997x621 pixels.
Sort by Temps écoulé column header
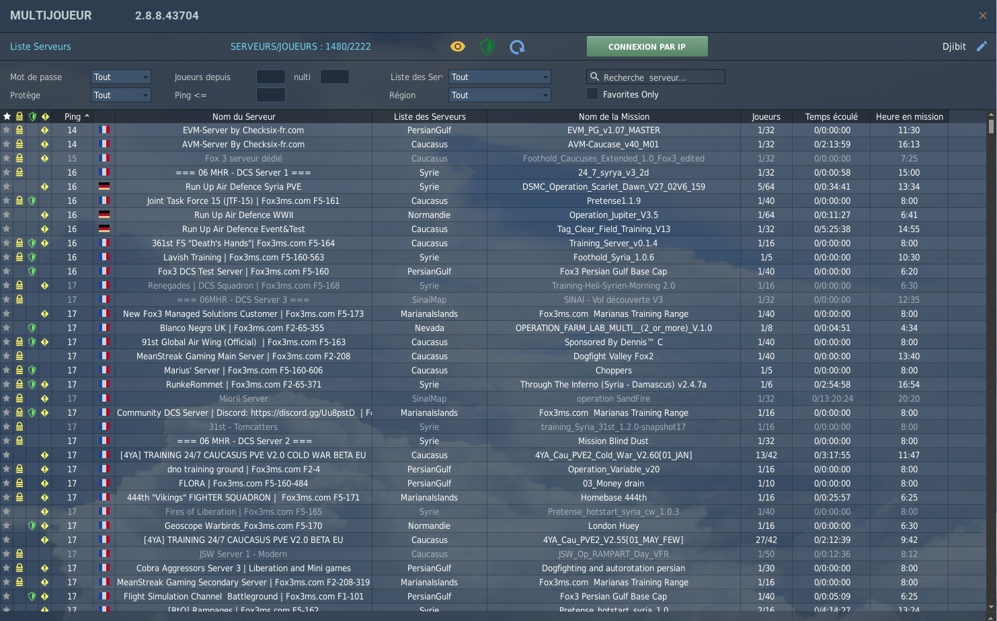(x=832, y=116)
